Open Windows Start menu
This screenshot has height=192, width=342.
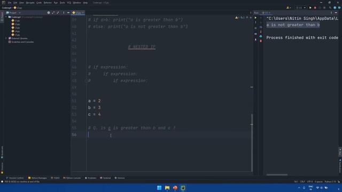point(159,188)
